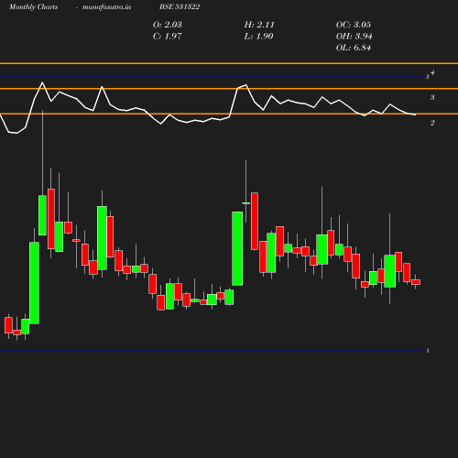Click the 'OC: 3.05' reading
Screen dimensions: 458x458
354,25
